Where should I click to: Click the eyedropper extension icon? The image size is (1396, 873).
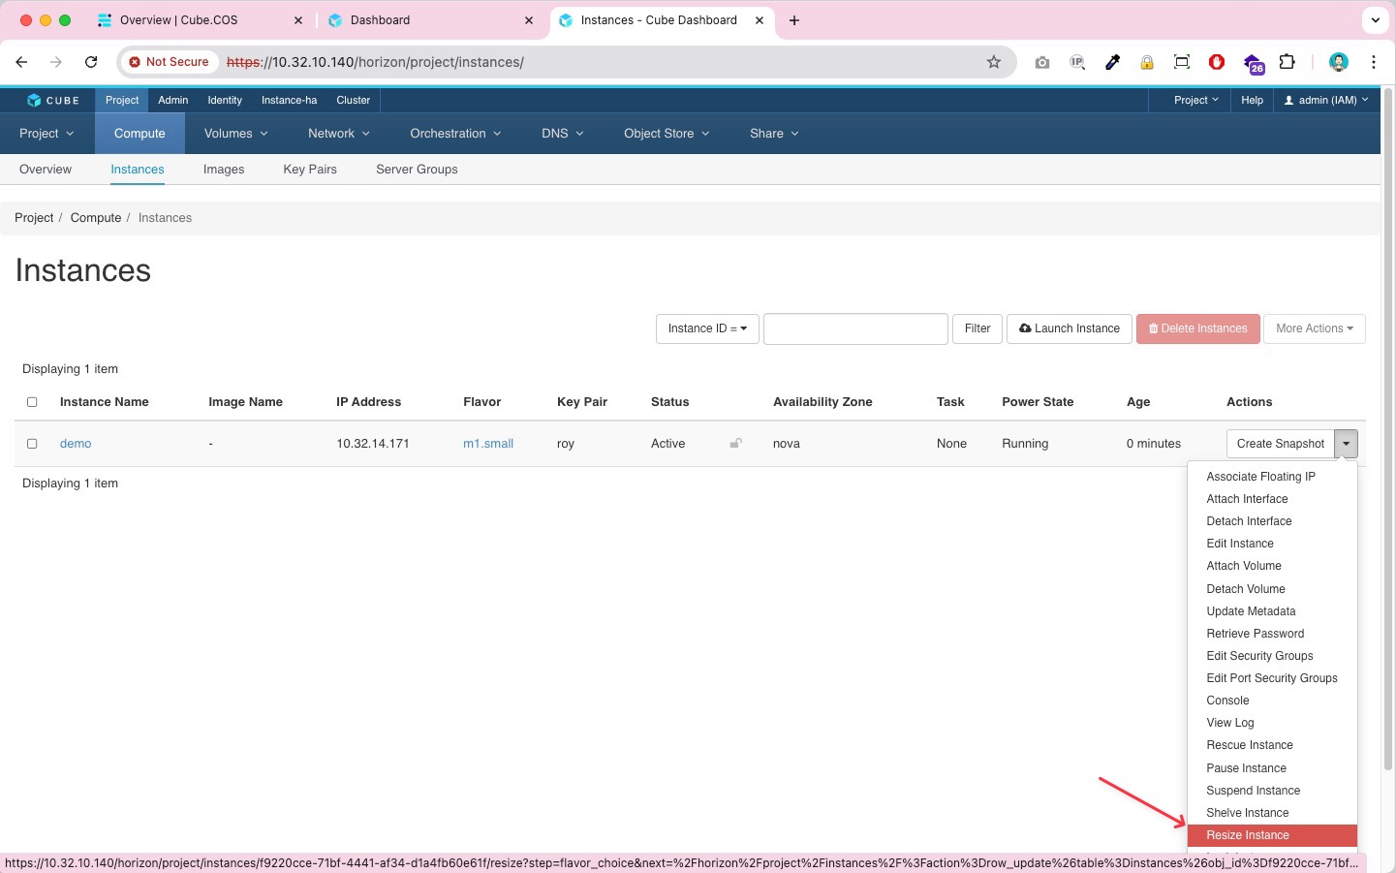[x=1112, y=62]
